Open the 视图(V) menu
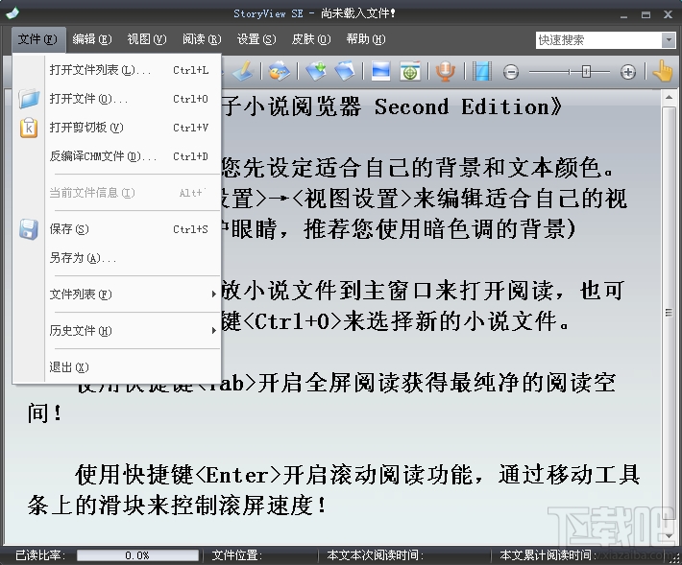The width and height of the screenshot is (682, 565). click(147, 39)
